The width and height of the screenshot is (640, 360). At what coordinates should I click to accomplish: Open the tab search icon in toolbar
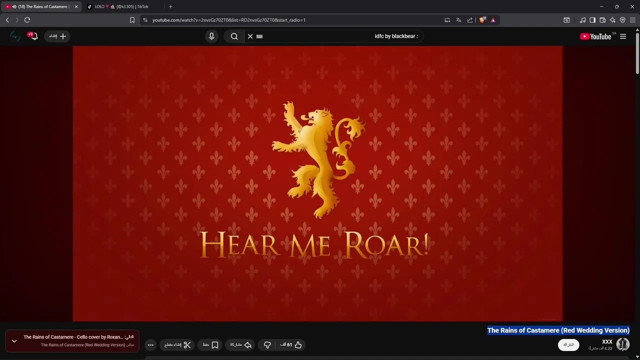[566, 20]
